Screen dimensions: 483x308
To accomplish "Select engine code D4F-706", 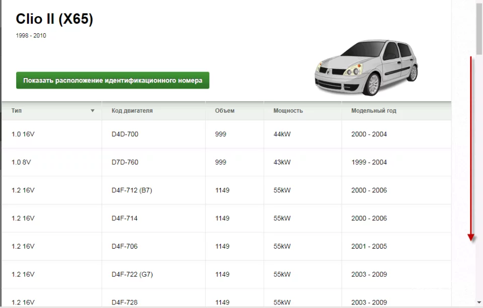I will point(124,246).
